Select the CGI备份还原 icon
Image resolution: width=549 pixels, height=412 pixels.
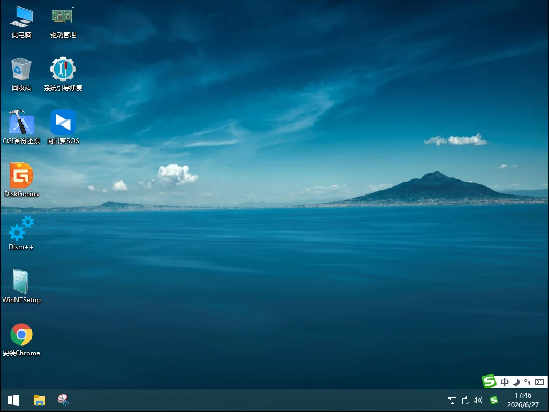(x=21, y=127)
